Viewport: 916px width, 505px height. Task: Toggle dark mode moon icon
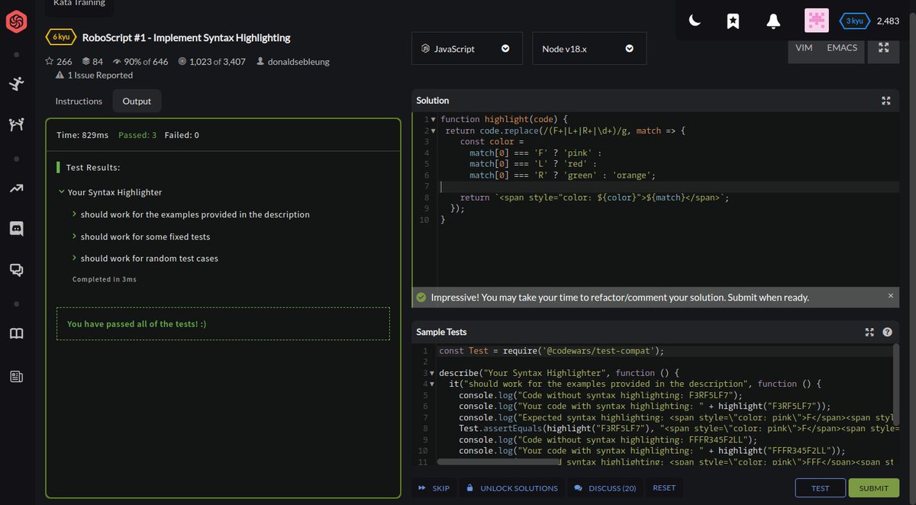[695, 21]
